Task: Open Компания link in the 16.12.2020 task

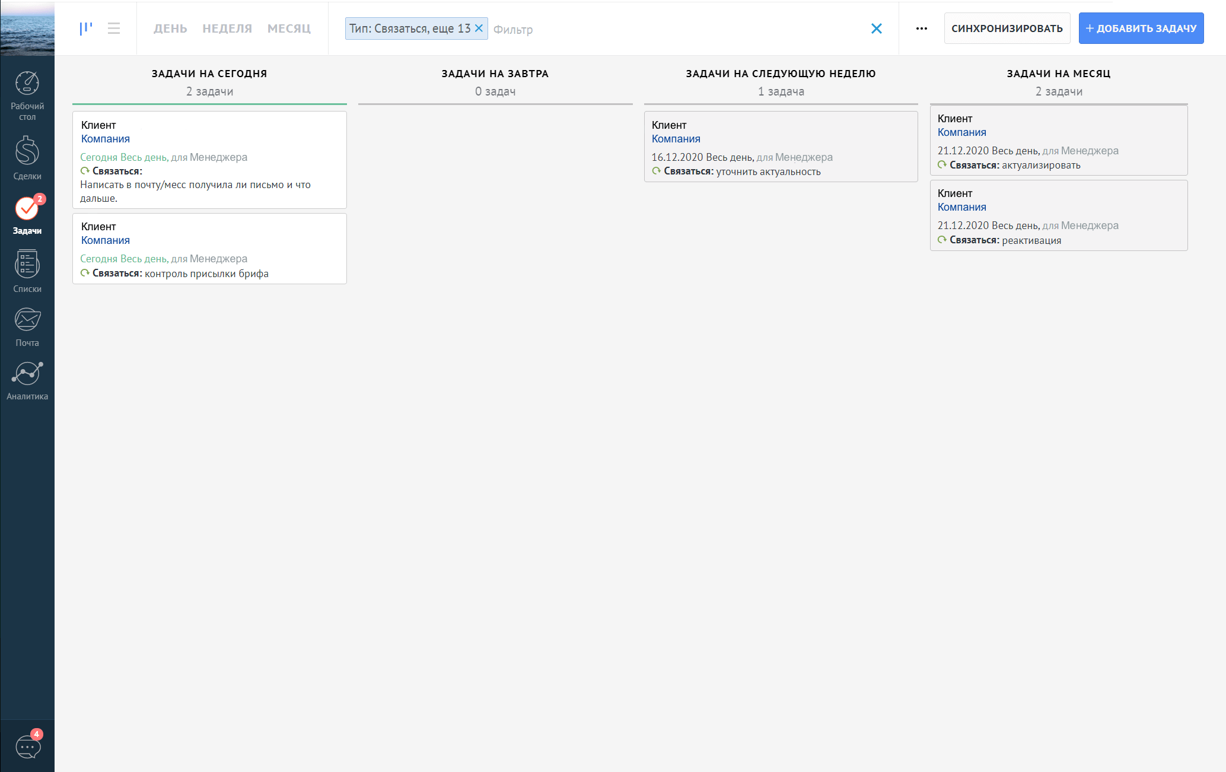Action: (676, 139)
